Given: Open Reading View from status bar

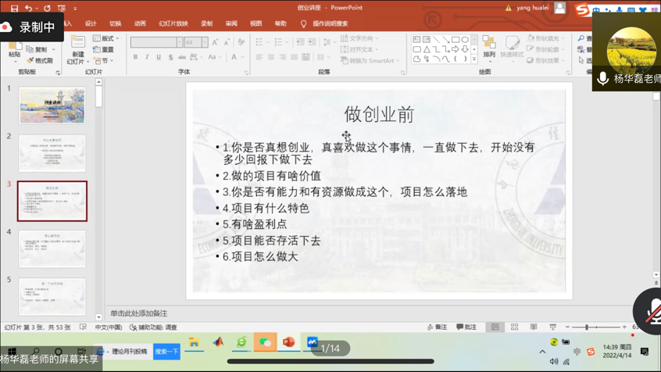Looking at the screenshot, I should pyautogui.click(x=534, y=327).
